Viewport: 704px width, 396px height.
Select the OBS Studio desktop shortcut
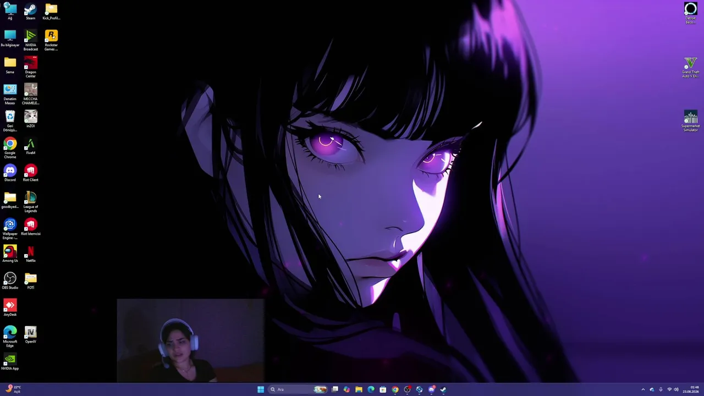10,281
